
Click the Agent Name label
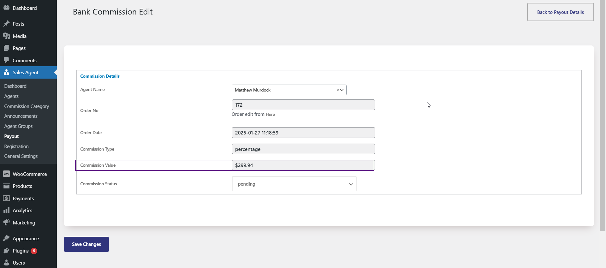[92, 89]
